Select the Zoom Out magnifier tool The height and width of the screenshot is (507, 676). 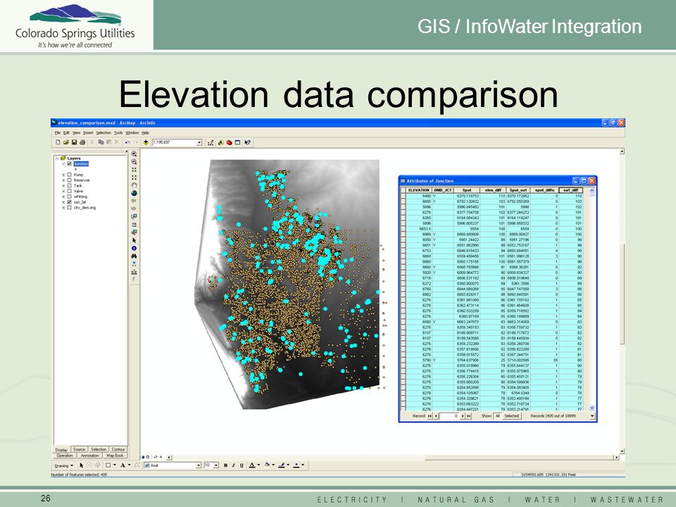134,162
